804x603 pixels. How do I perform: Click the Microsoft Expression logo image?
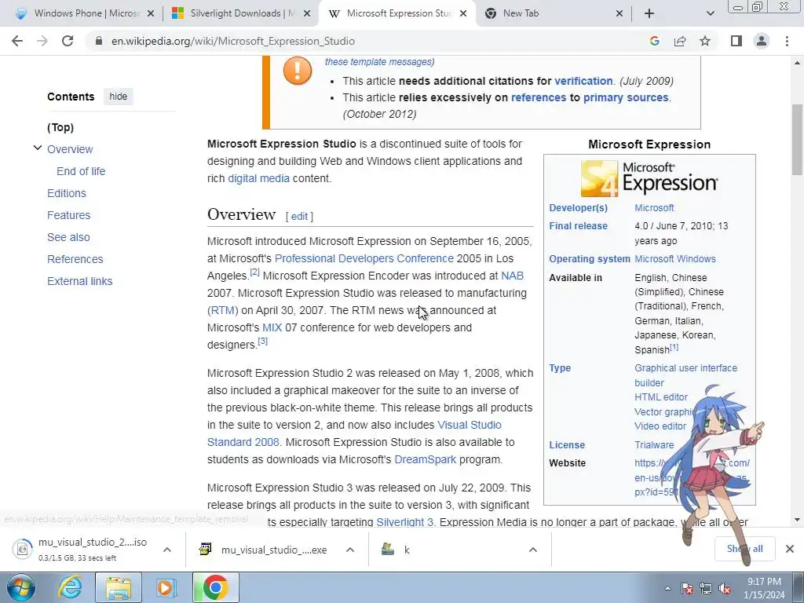point(649,179)
